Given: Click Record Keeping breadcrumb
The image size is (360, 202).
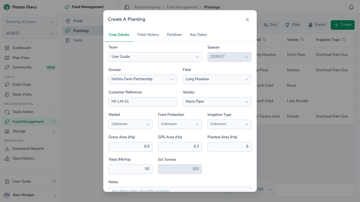Looking at the screenshot, I should (147, 7).
